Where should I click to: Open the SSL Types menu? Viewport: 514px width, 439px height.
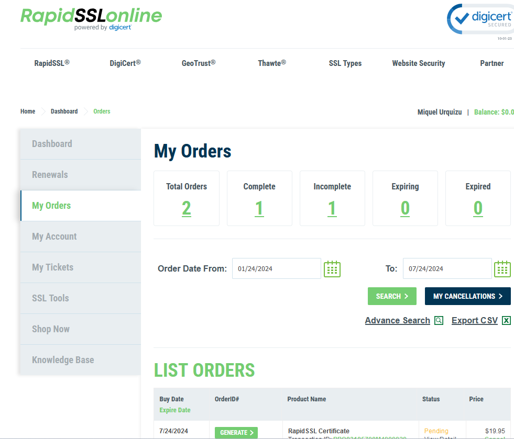[345, 63]
